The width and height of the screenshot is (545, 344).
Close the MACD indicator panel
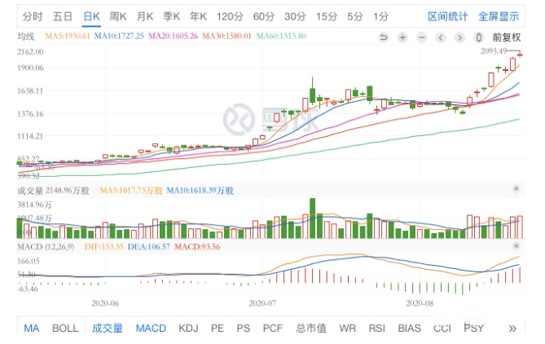[x=516, y=246]
